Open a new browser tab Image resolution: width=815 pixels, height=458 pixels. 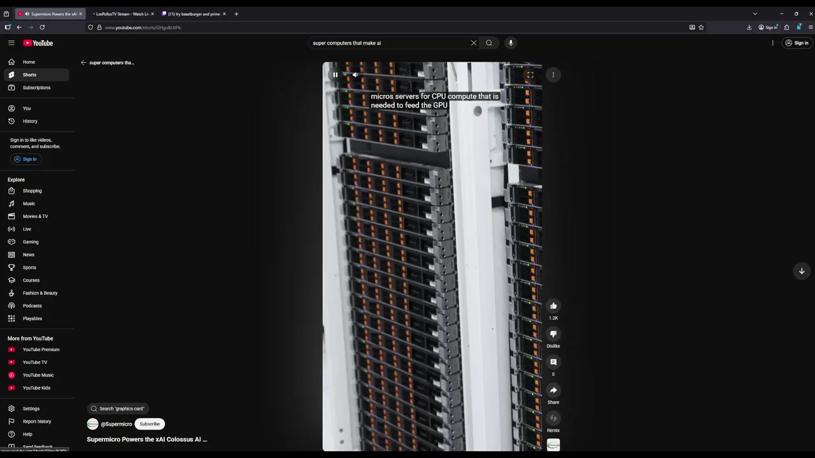pos(236,13)
